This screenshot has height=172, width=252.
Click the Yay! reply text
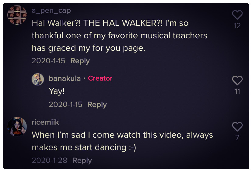pos(57,91)
